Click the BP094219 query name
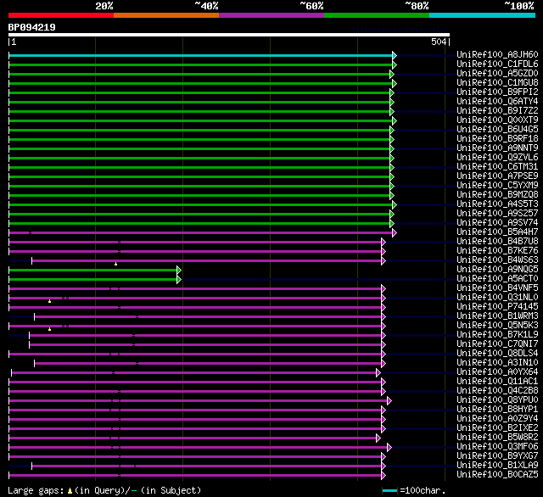 32,27
